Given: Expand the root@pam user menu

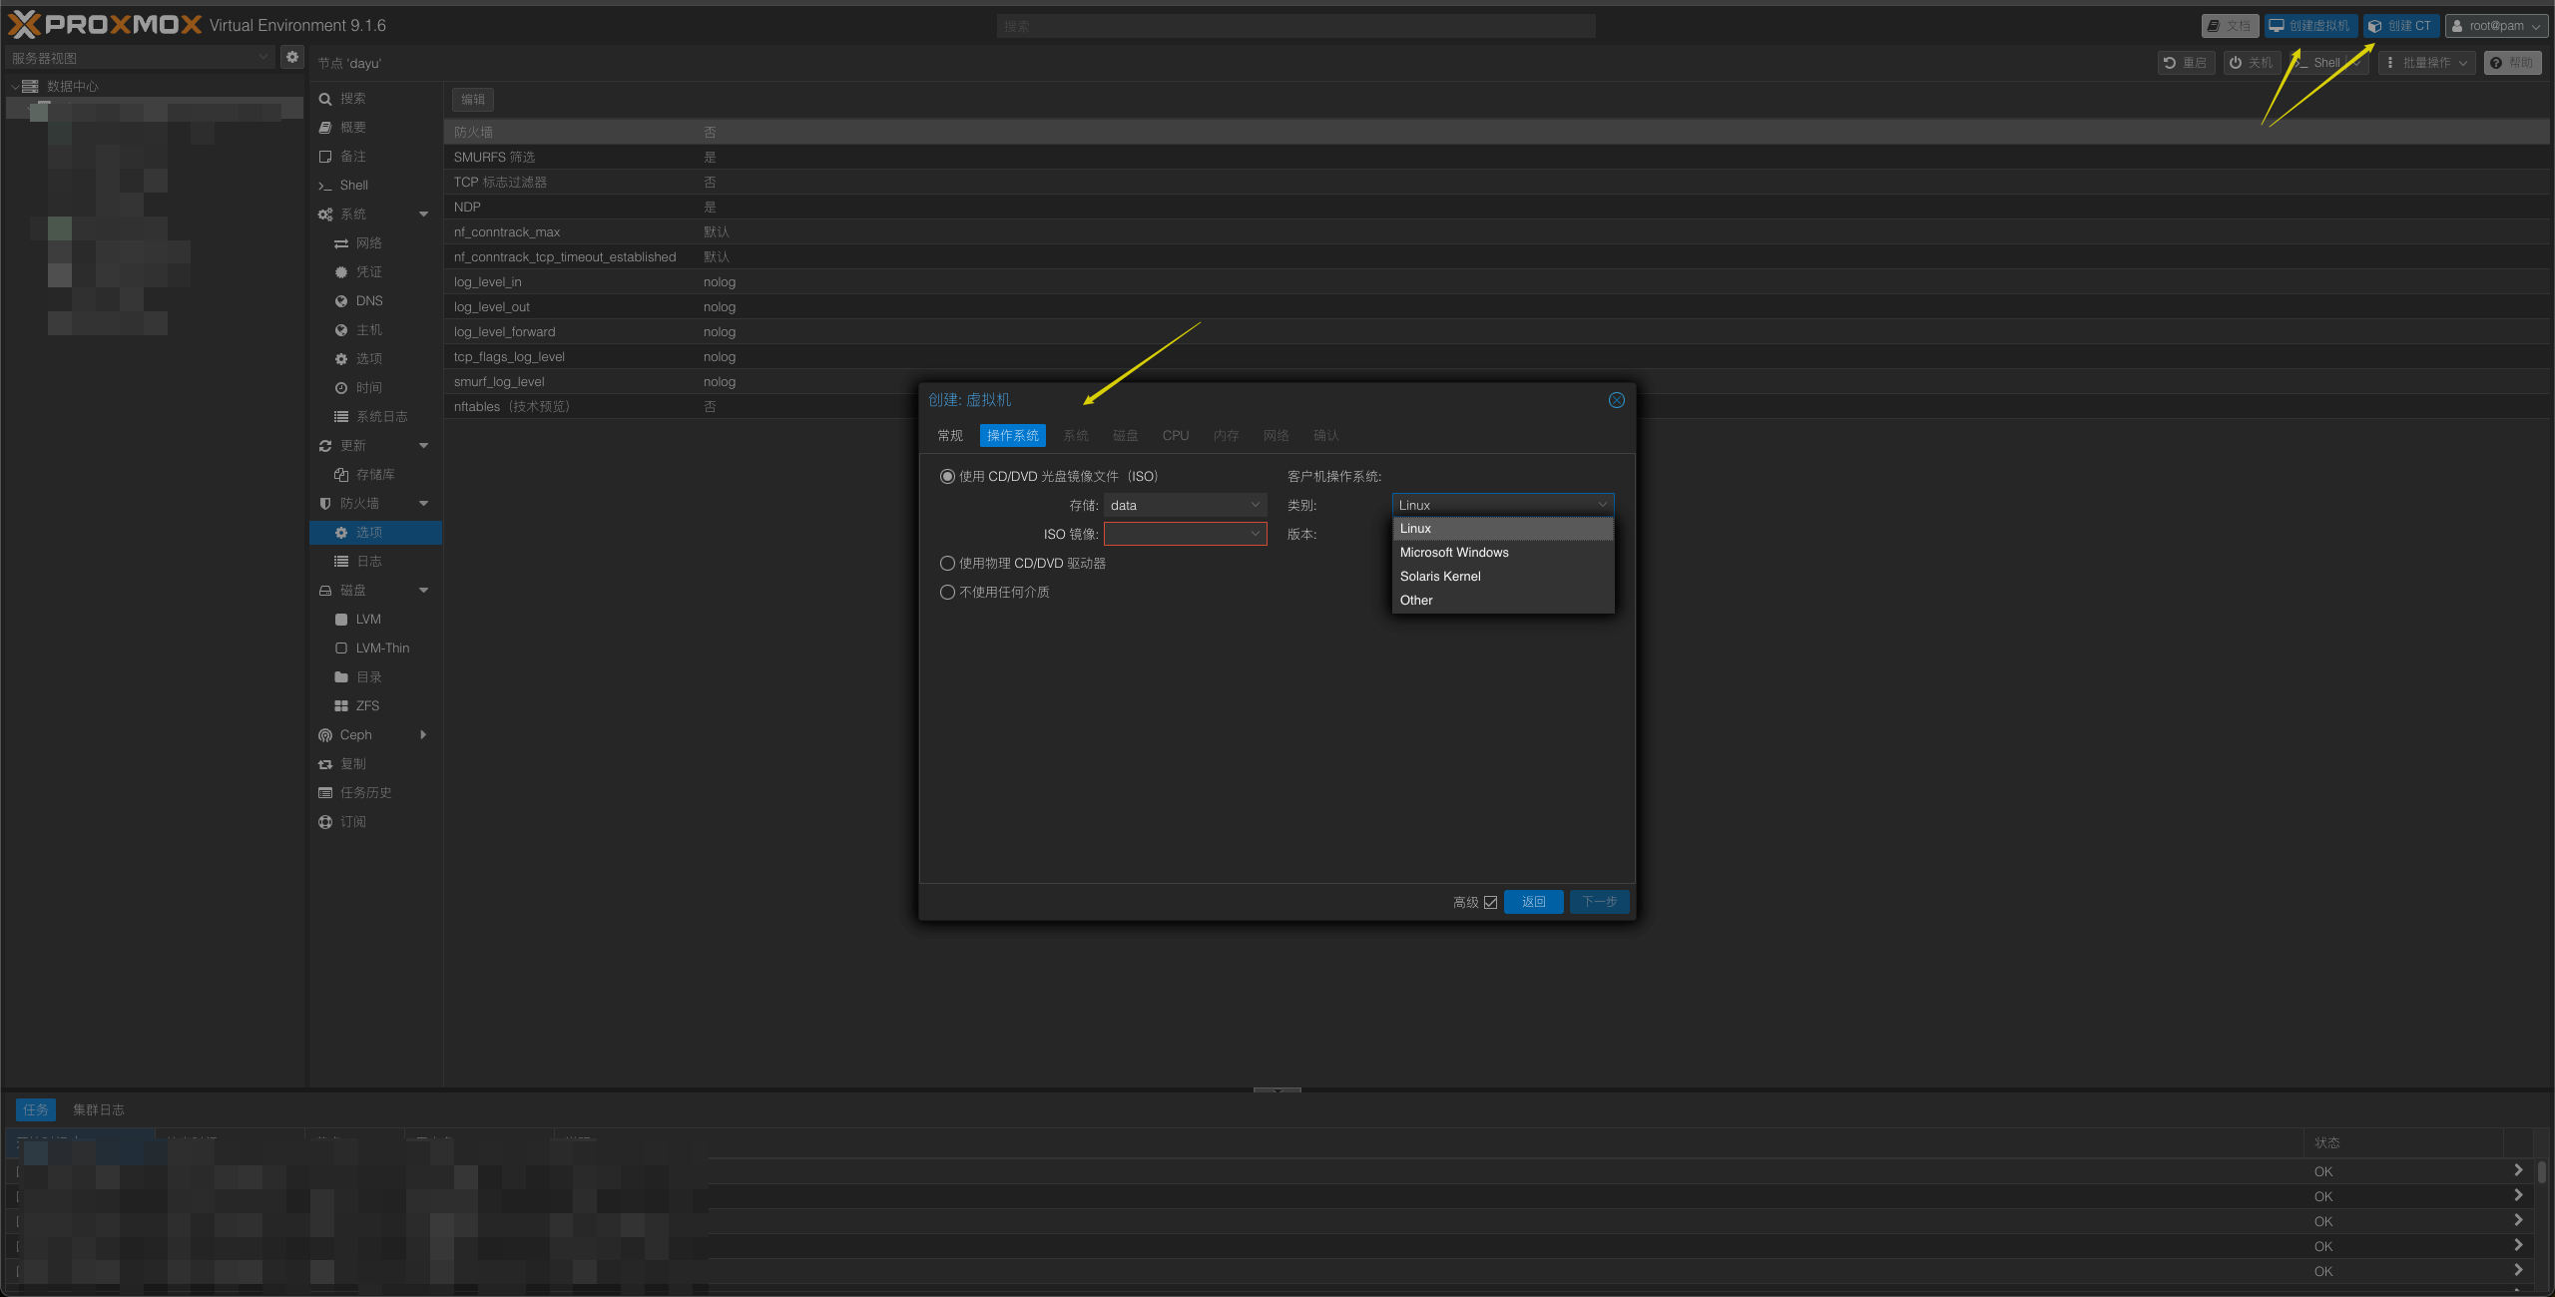Looking at the screenshot, I should 2497,26.
